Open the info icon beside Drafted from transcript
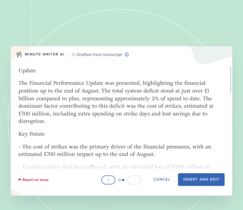This screenshot has width=243, height=210. [x=127, y=55]
